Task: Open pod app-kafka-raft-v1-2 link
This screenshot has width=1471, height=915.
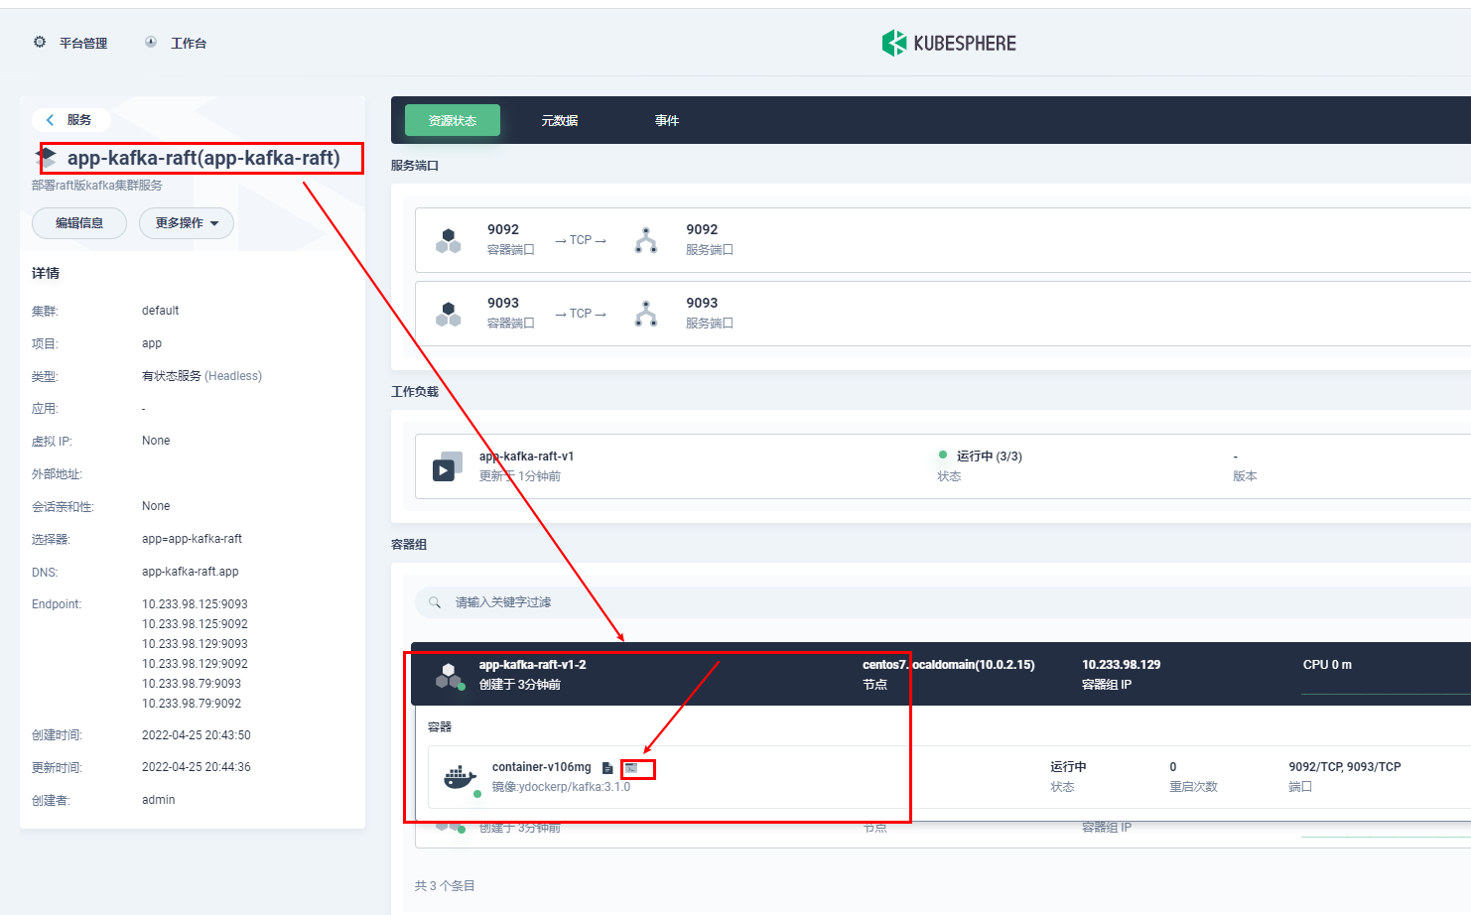Action: point(532,665)
